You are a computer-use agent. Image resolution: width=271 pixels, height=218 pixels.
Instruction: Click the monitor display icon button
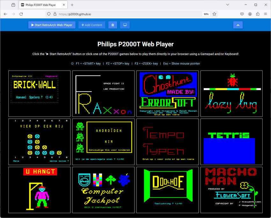pyautogui.click(x=125, y=25)
